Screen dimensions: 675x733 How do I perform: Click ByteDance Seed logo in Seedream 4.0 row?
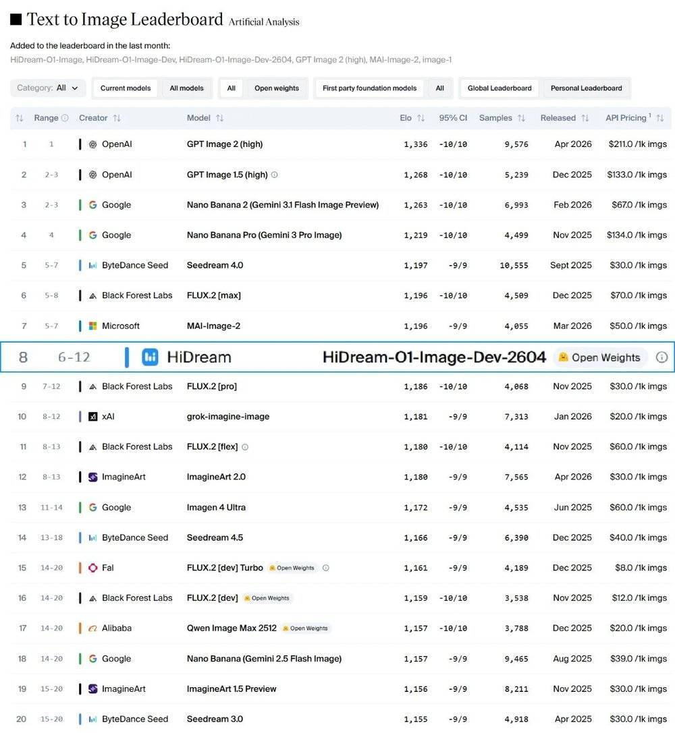tap(92, 265)
